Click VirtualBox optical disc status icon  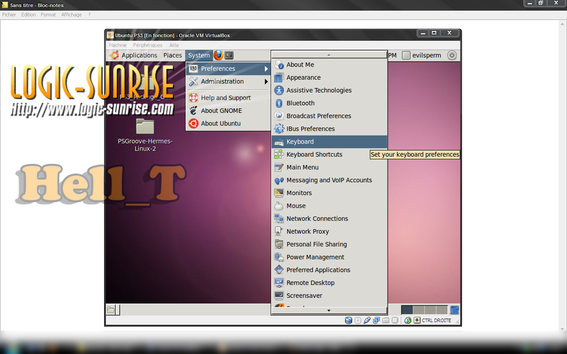(358, 320)
